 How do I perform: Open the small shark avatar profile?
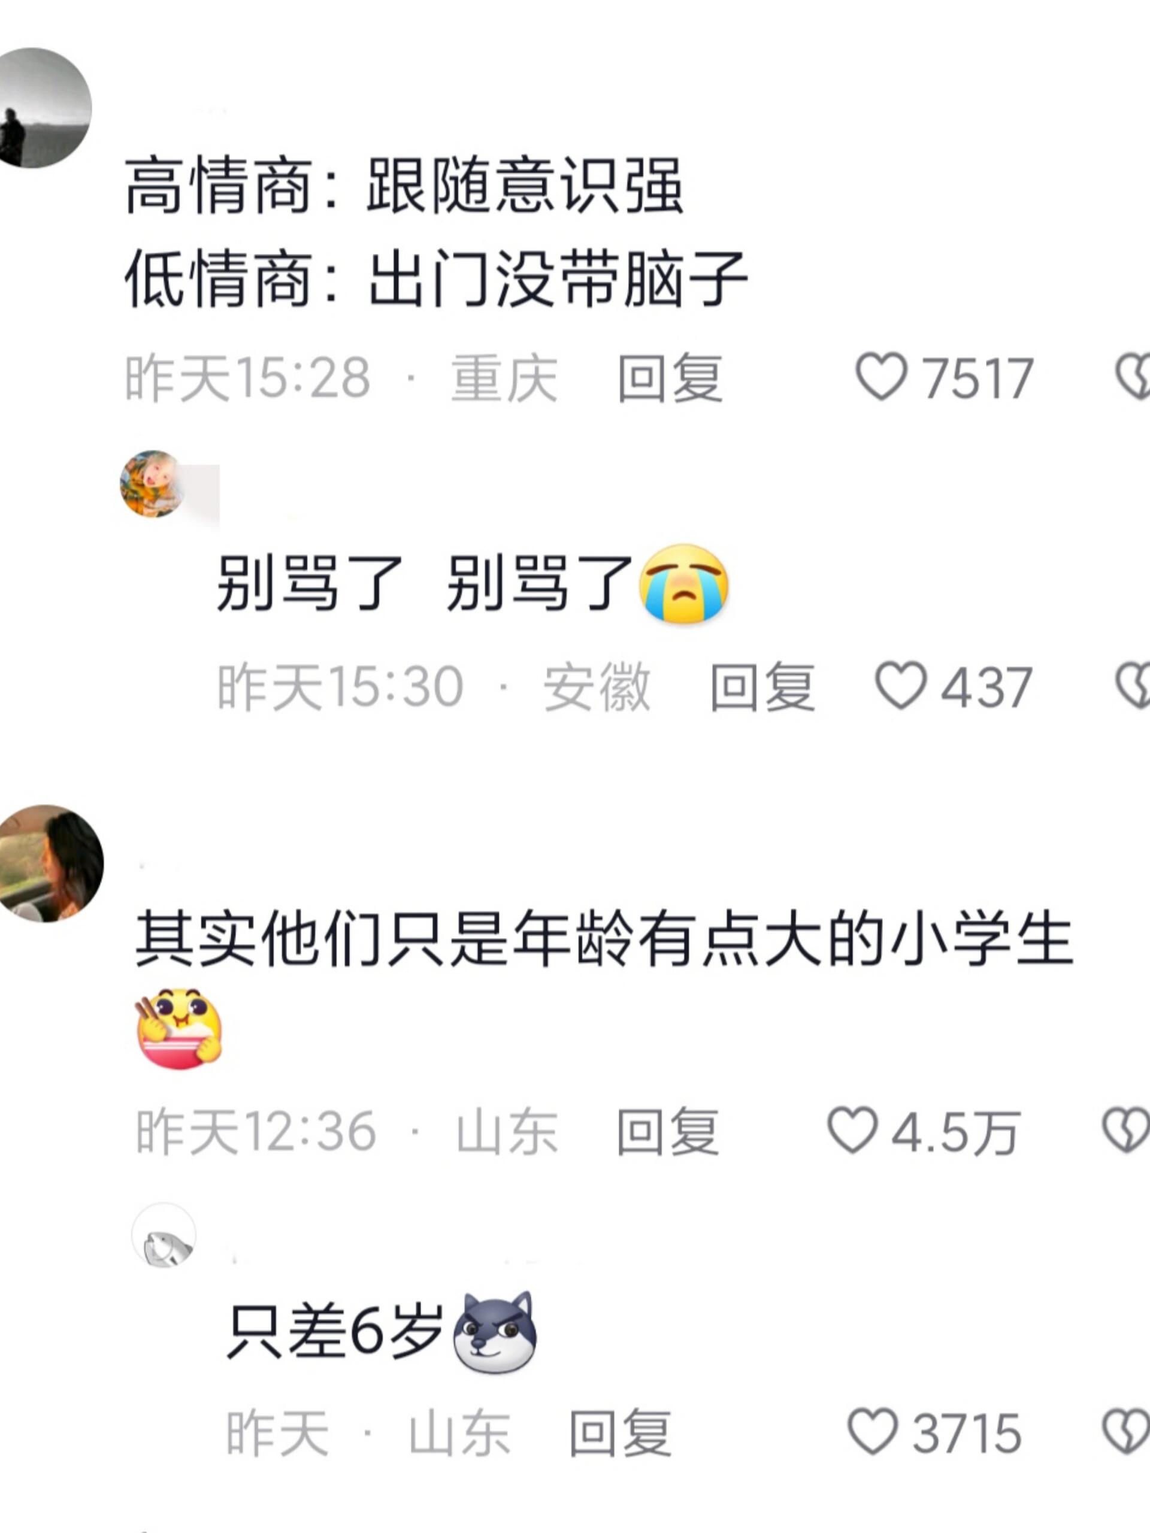click(164, 1236)
